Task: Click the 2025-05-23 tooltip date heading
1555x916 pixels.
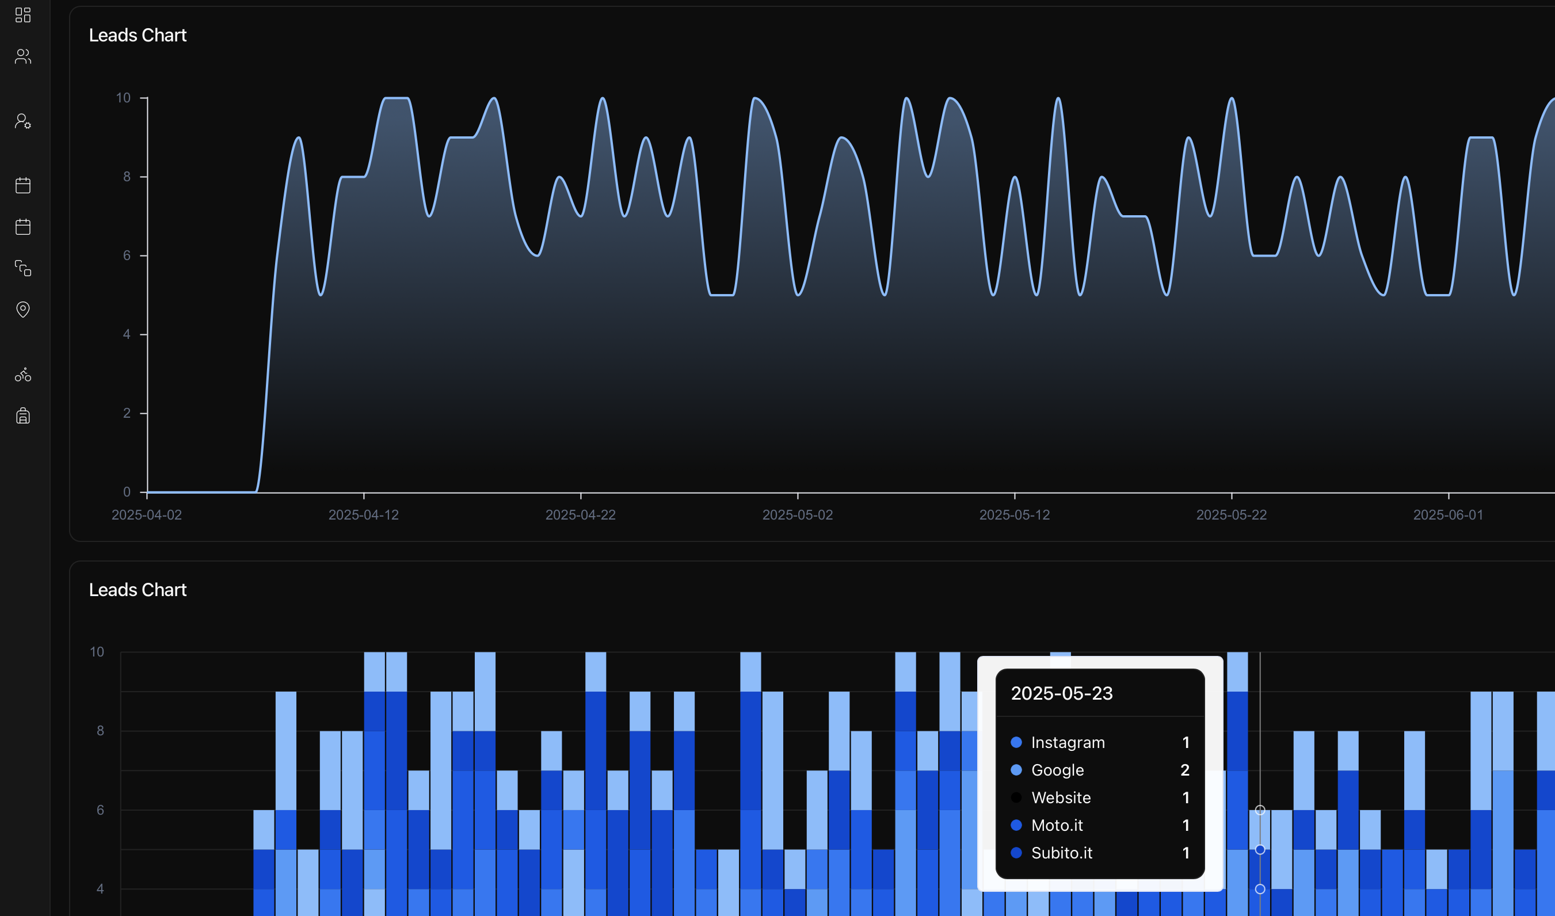Action: (1062, 693)
